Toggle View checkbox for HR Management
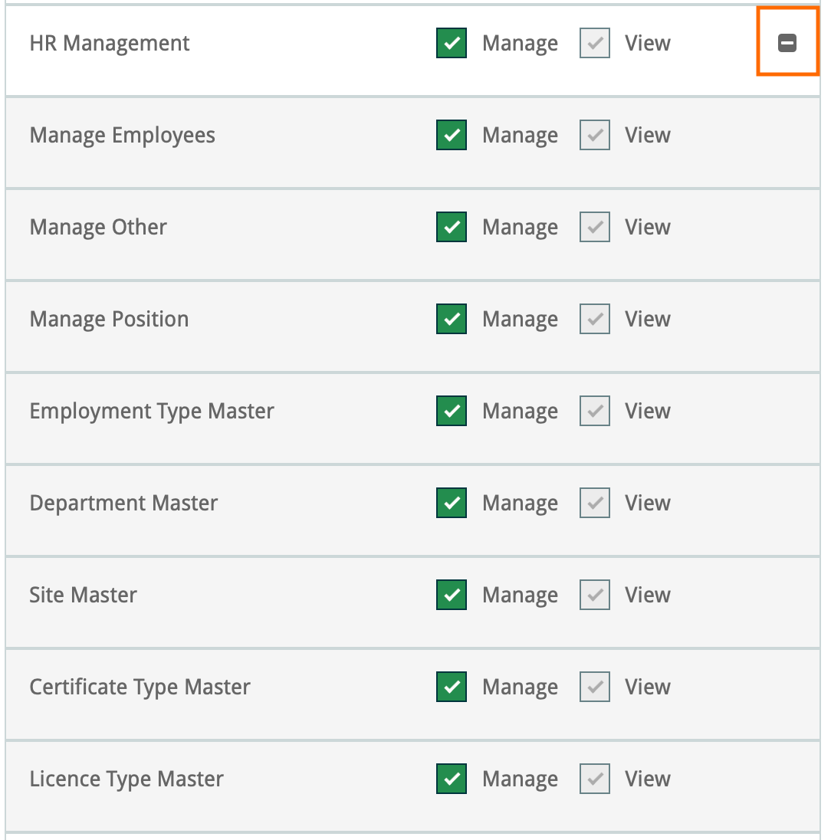The height and width of the screenshot is (840, 831). 594,44
